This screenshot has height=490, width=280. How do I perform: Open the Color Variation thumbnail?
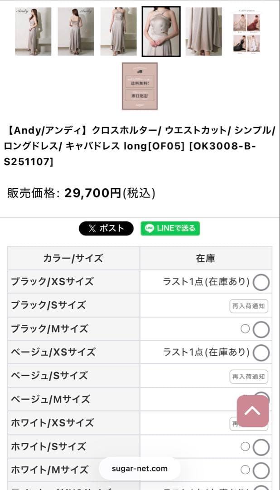[246, 30]
